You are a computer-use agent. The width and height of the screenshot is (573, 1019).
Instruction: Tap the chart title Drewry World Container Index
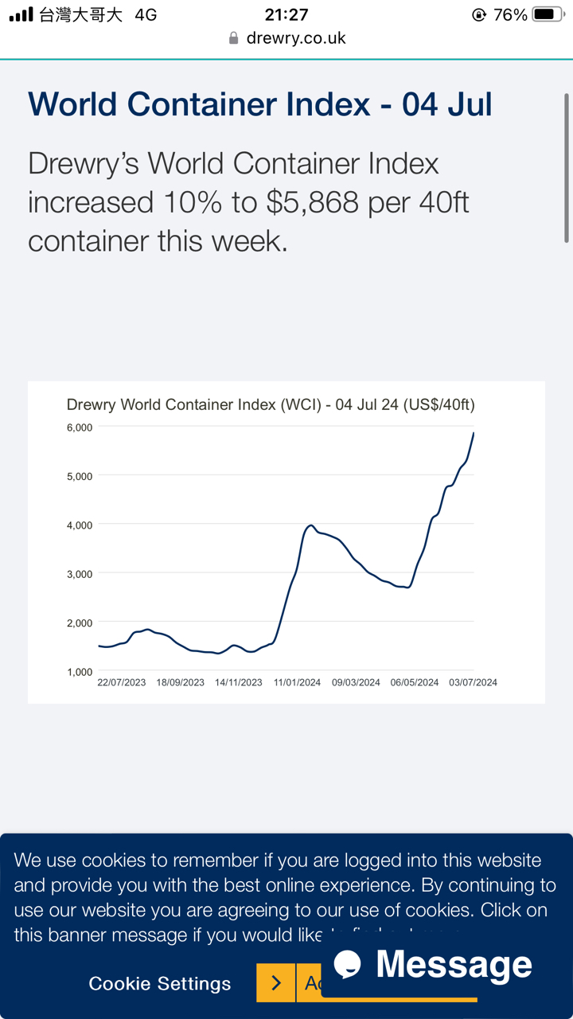pos(271,404)
